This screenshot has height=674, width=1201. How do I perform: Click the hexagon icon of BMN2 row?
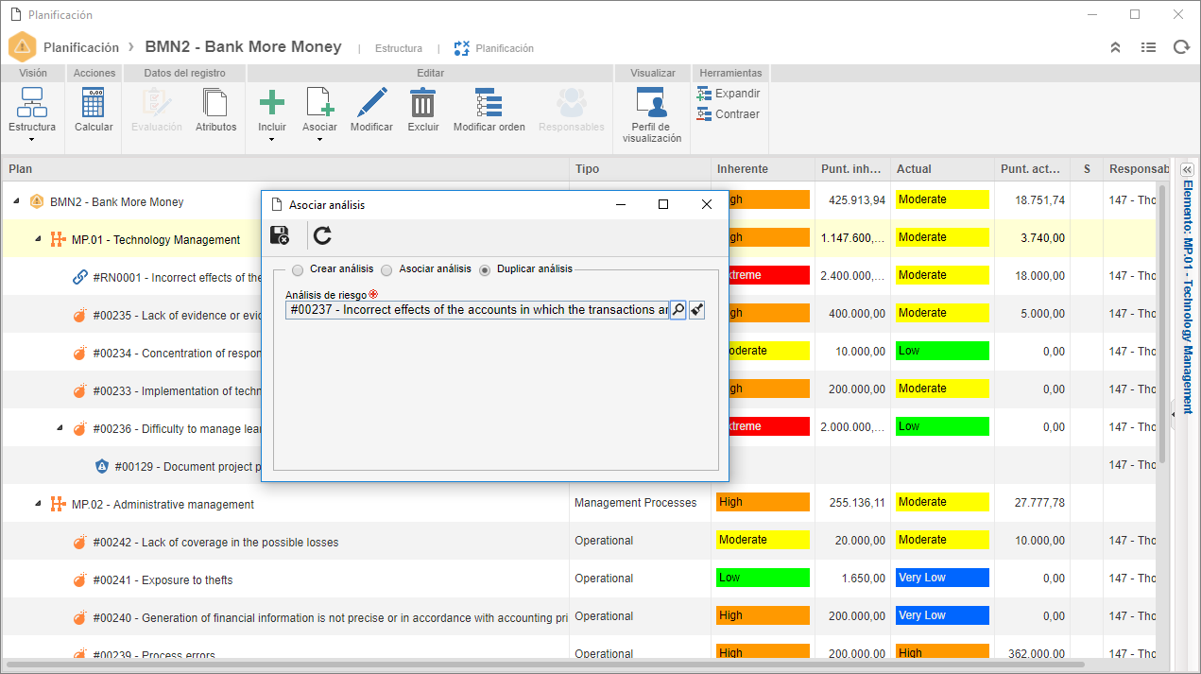(x=37, y=201)
